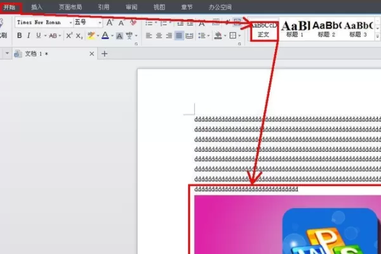
Task: Open the Times New Roman font dropdown
Action: (70, 23)
